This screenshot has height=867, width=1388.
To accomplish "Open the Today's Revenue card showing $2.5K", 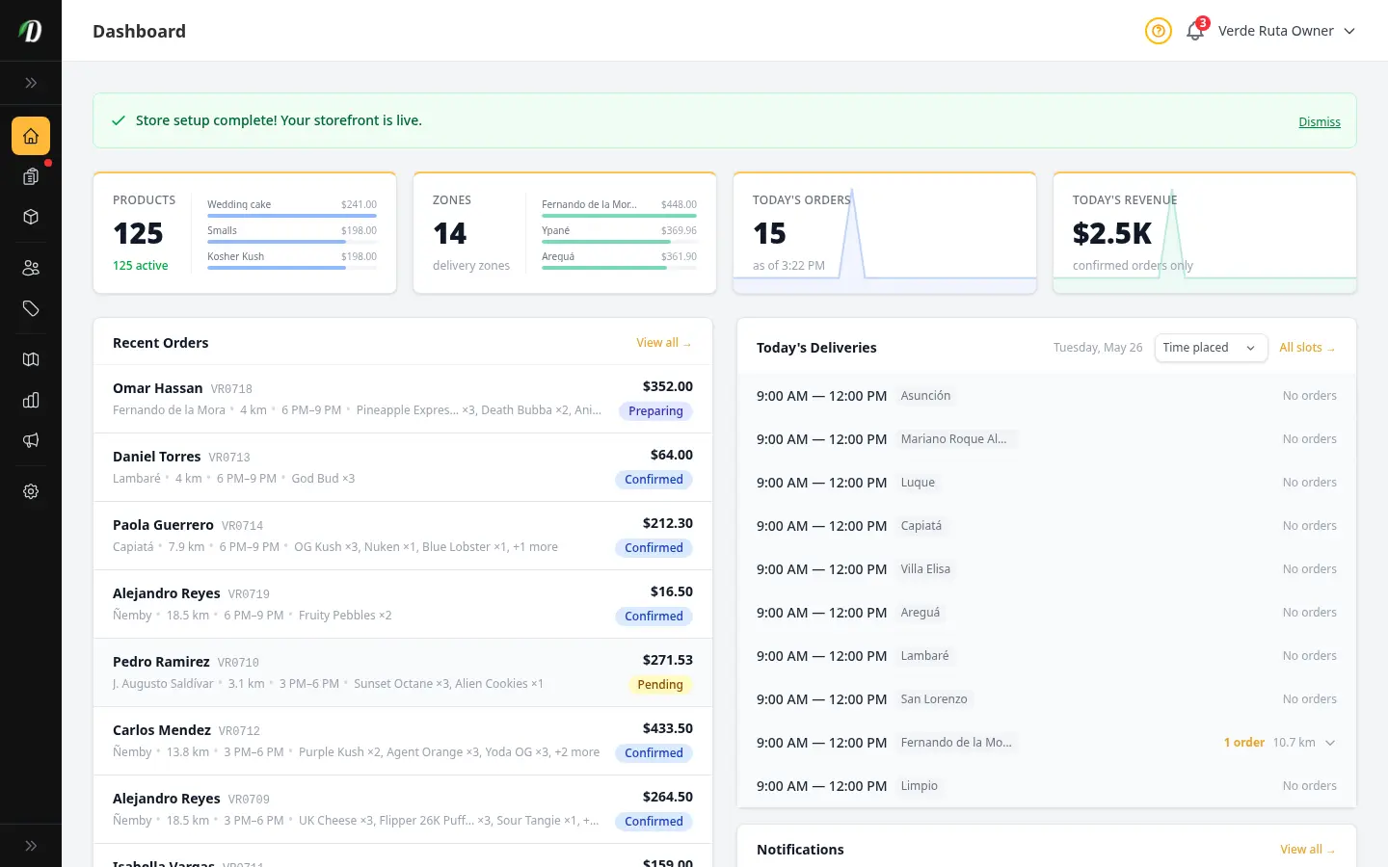I will pyautogui.click(x=1205, y=233).
